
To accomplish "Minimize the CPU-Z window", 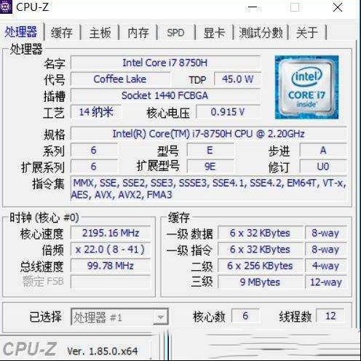I will click(x=253, y=7).
